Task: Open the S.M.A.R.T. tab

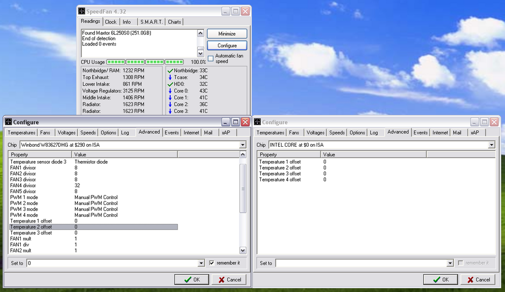Action: (x=151, y=22)
